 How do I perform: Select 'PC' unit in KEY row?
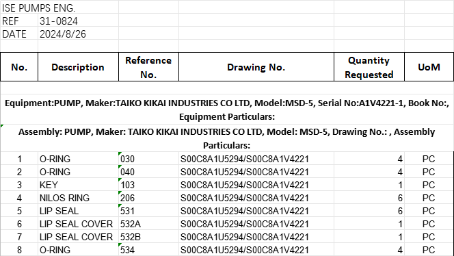coord(429,185)
